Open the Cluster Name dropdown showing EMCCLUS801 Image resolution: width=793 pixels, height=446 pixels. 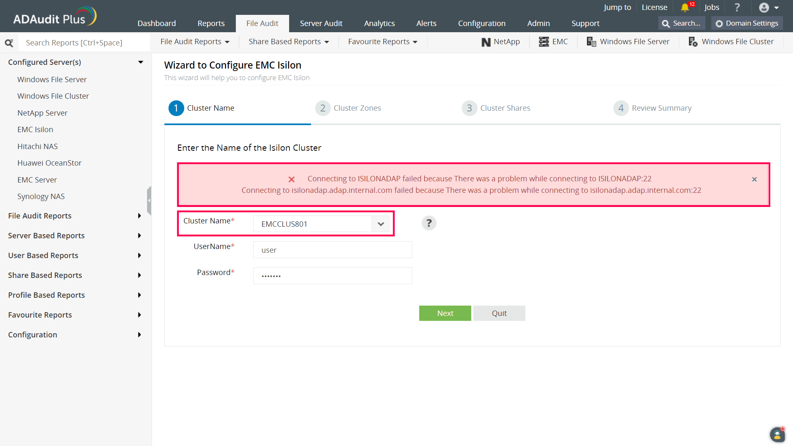pos(380,223)
